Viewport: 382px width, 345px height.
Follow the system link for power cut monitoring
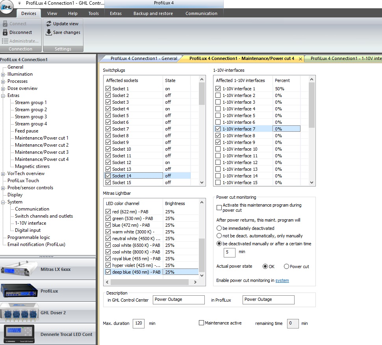(282, 280)
